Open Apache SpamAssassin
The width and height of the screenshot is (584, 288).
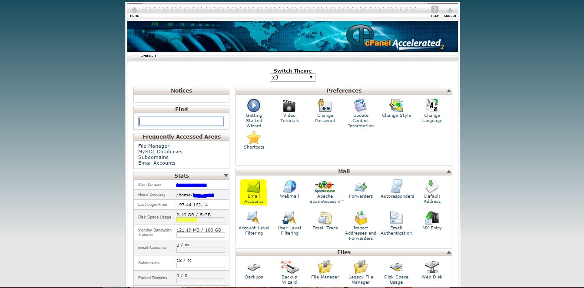325,192
